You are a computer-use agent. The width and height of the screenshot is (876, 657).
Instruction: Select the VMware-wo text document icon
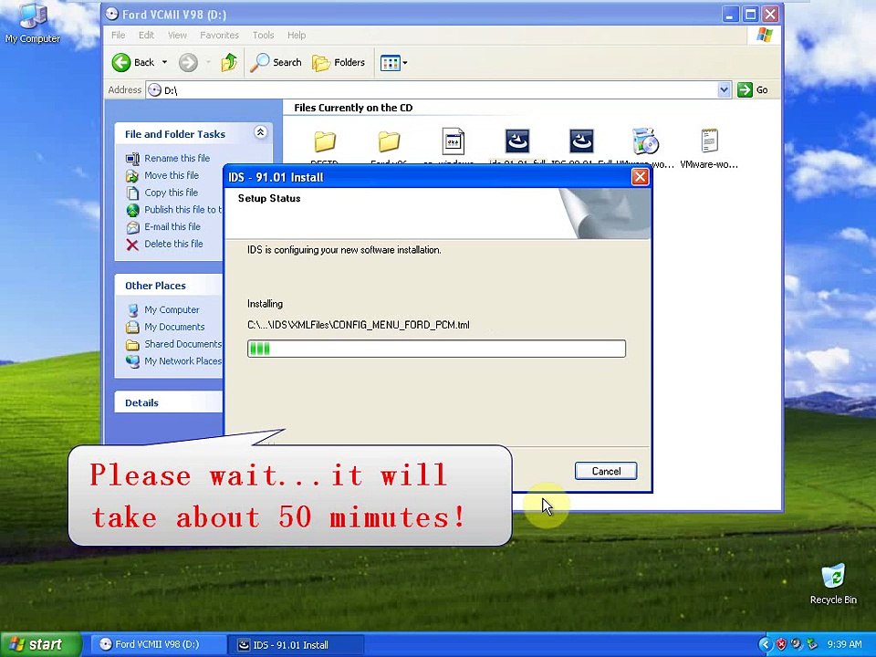click(x=710, y=141)
